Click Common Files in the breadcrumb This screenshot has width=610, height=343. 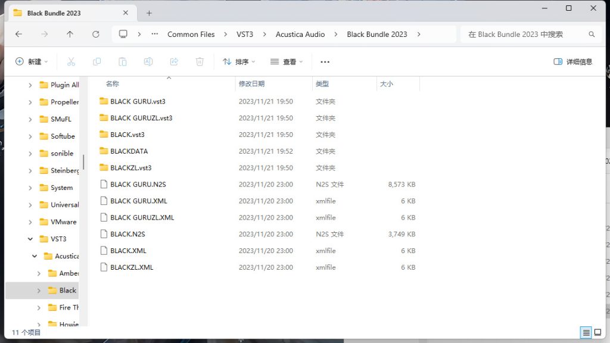pyautogui.click(x=191, y=34)
